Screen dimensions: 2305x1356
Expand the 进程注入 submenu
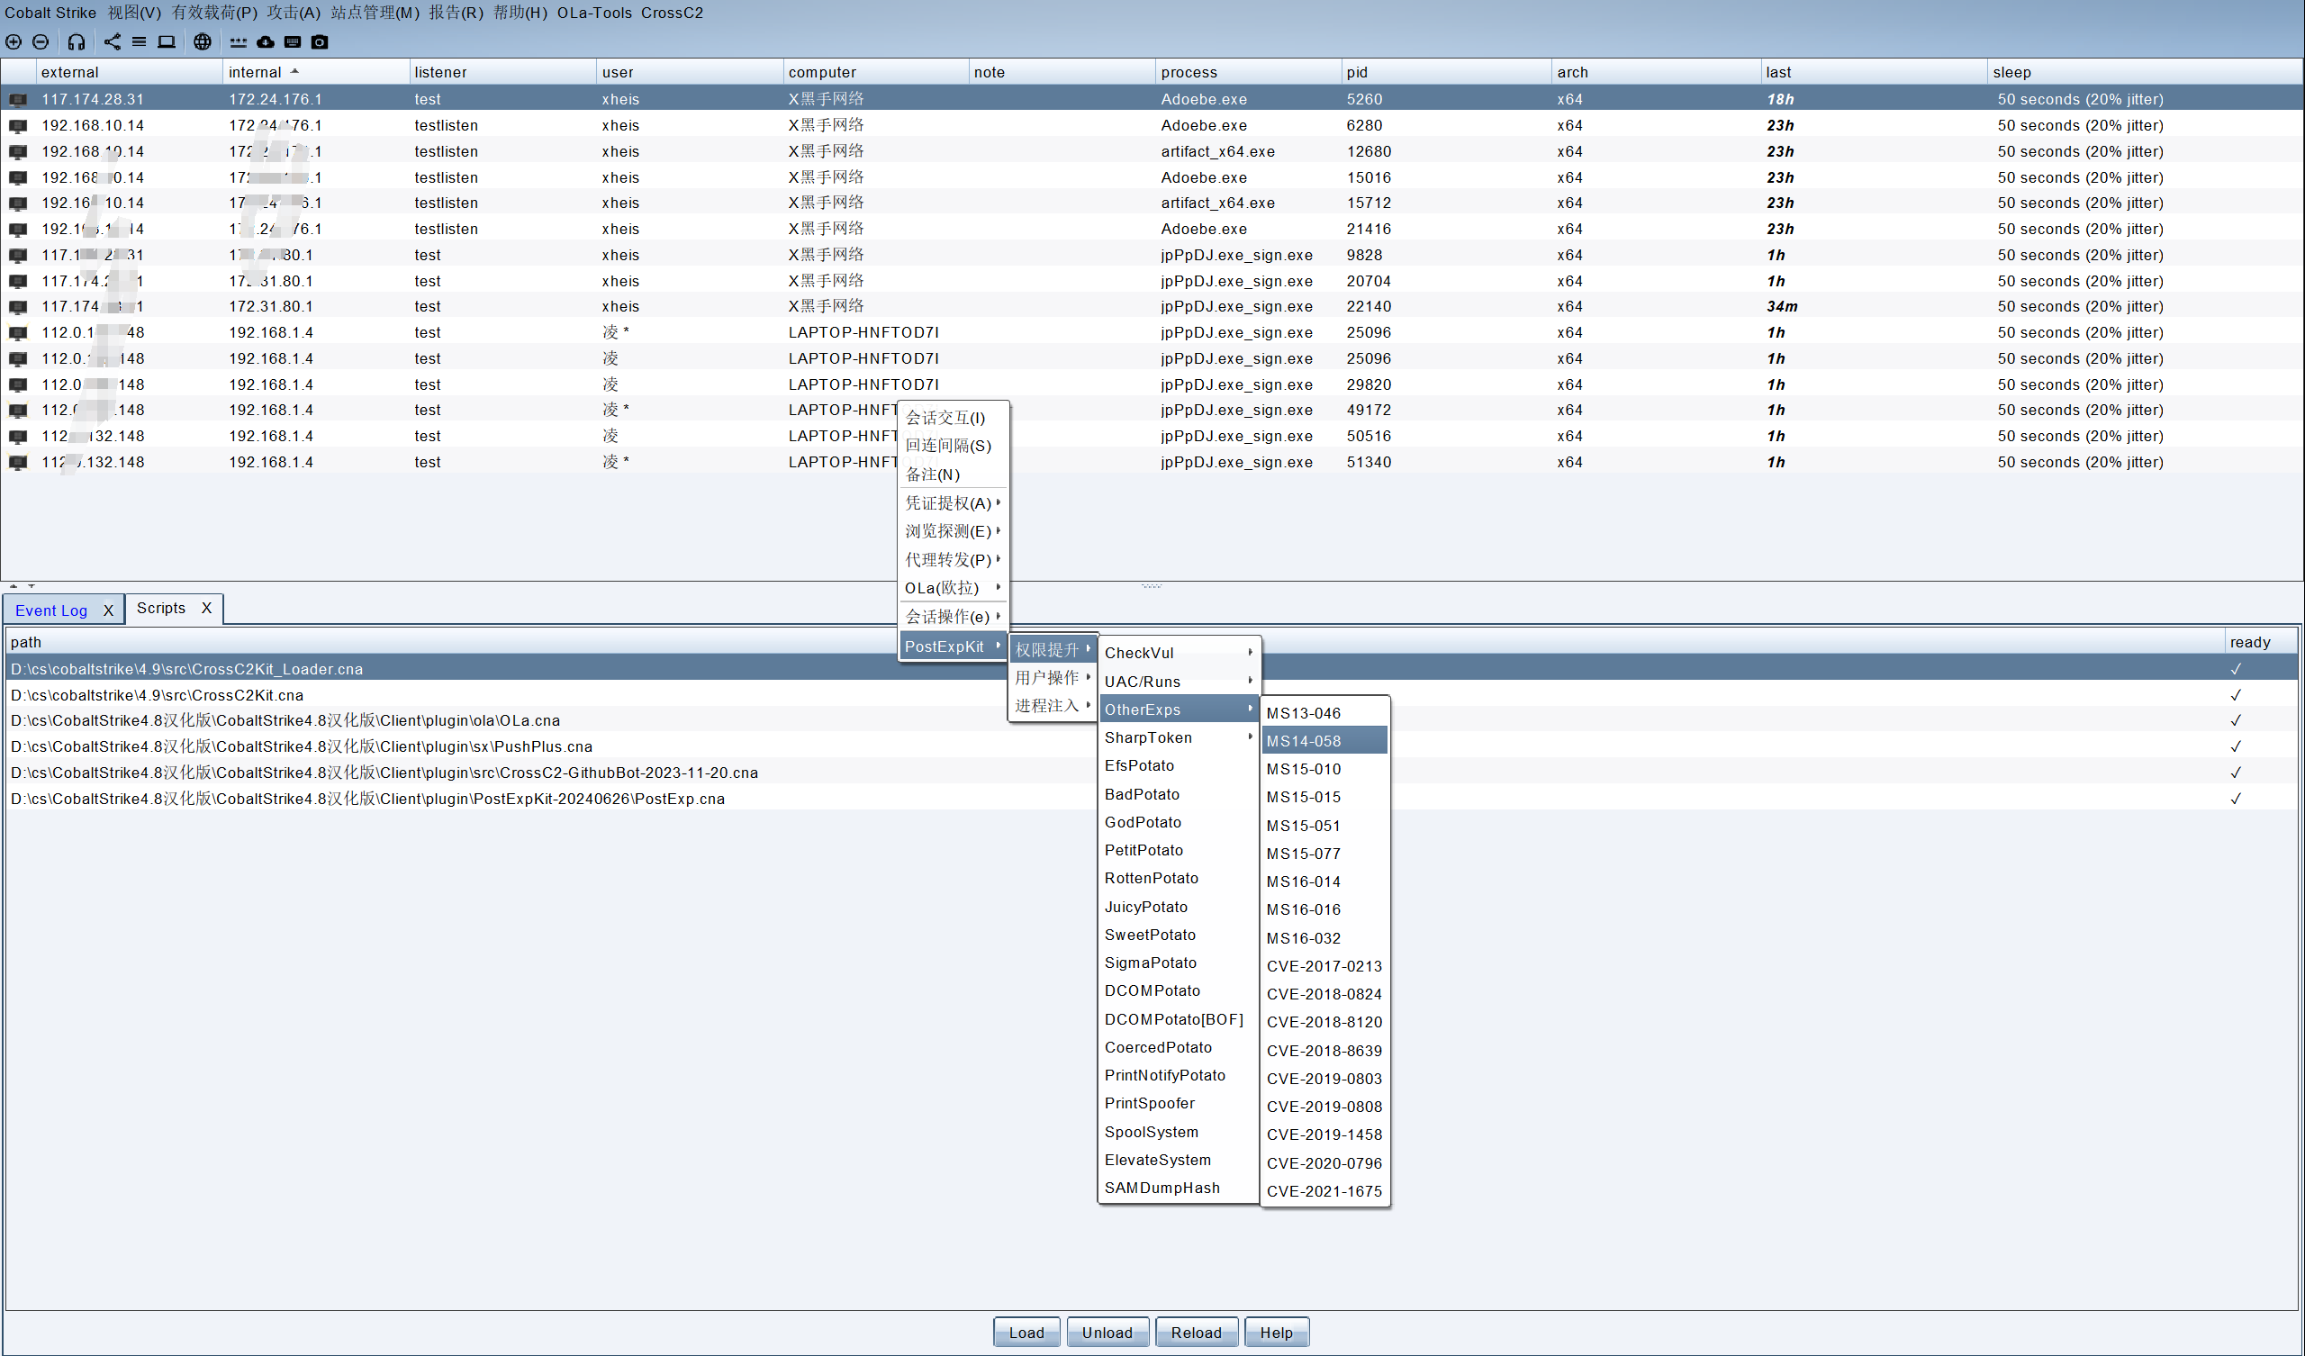(x=1053, y=707)
